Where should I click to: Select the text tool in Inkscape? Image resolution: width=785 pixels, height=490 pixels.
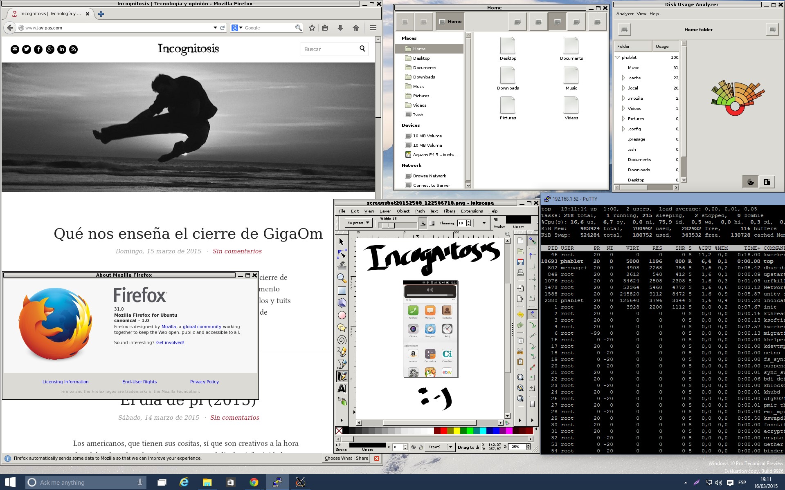[x=342, y=389]
